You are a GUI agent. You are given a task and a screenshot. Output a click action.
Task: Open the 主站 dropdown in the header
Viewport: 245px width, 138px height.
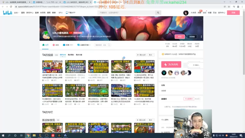click(x=17, y=13)
